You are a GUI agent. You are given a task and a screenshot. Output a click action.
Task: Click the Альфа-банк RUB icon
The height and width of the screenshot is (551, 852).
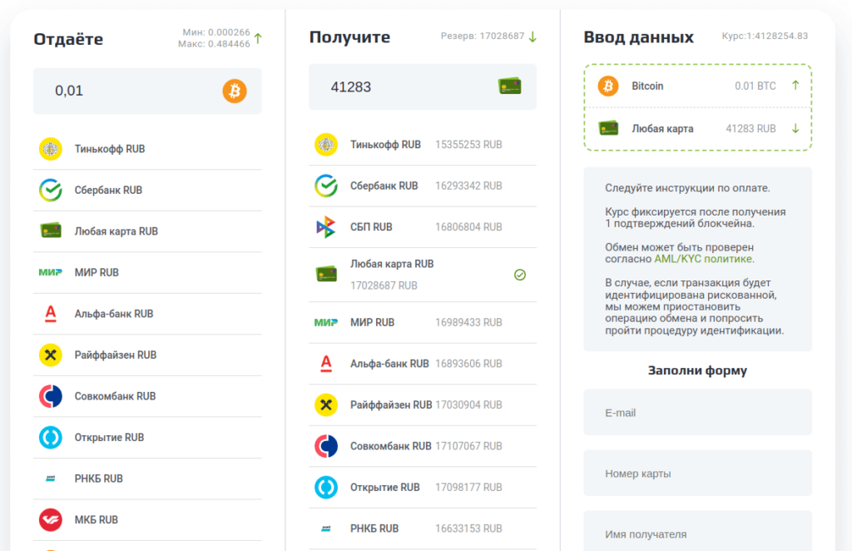(52, 314)
